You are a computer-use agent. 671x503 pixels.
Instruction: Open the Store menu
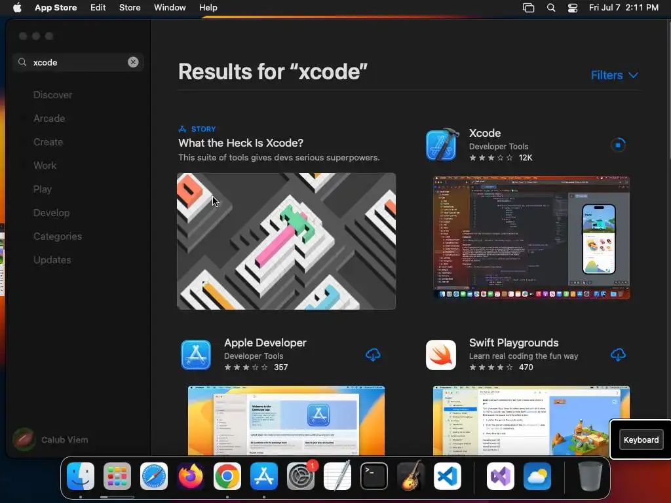click(x=130, y=8)
